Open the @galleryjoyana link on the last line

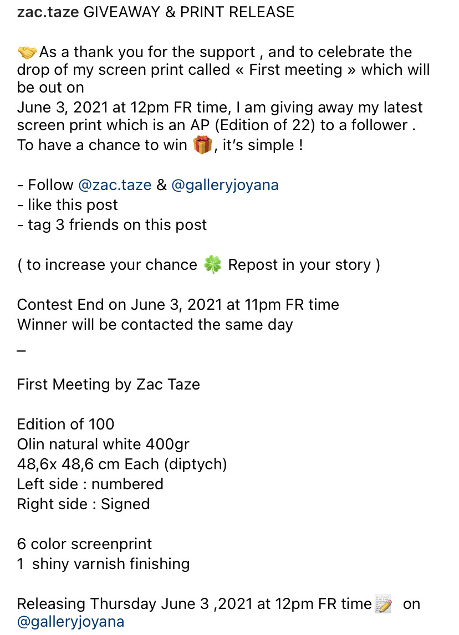click(x=70, y=622)
